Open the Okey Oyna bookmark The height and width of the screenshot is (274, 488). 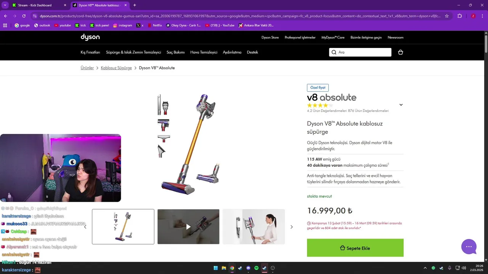click(183, 25)
